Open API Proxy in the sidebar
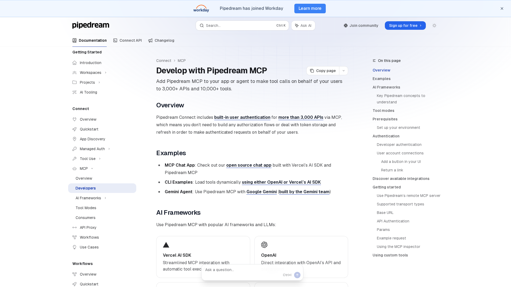This screenshot has height=287, width=511. [88, 227]
